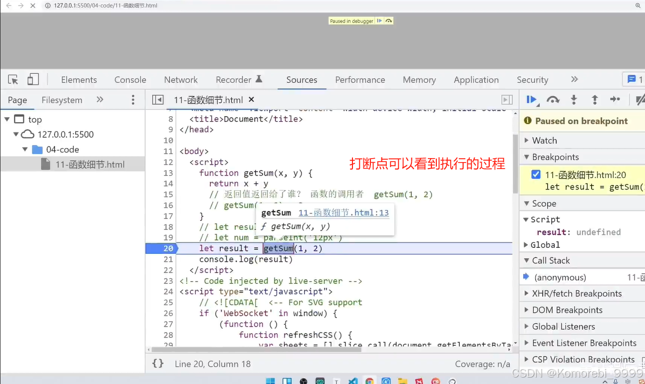Open the Network tab
The width and height of the screenshot is (645, 384).
[181, 80]
